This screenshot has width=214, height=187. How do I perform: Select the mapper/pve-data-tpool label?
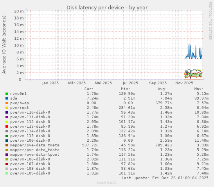coord(35,155)
